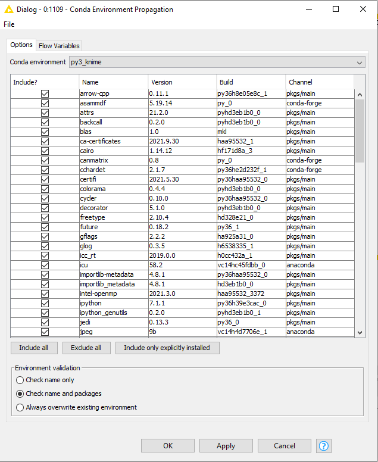Click the Exclude all button

coord(86,348)
